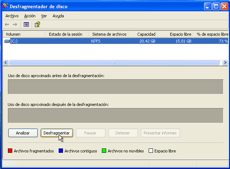230x169 pixels.
Task: Click the 73 % free space value
Action: coord(224,41)
